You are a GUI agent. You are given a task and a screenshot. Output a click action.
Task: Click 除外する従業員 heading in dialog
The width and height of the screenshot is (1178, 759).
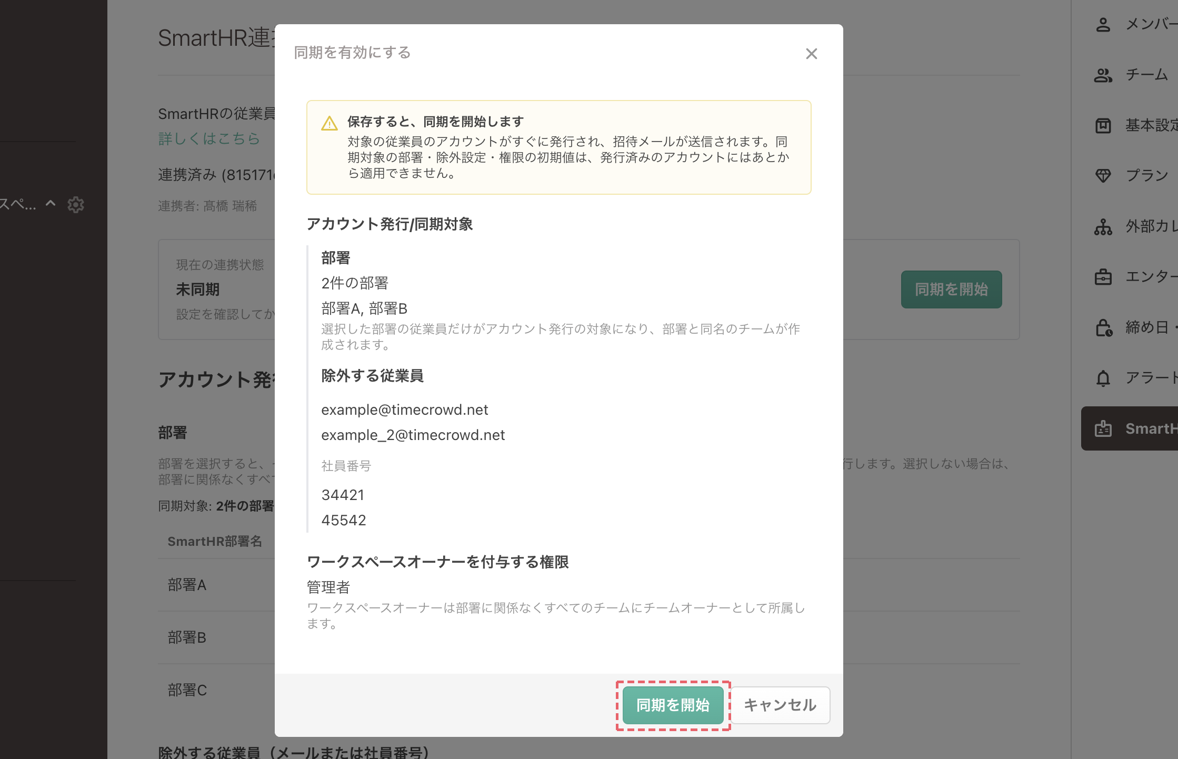[x=372, y=376]
